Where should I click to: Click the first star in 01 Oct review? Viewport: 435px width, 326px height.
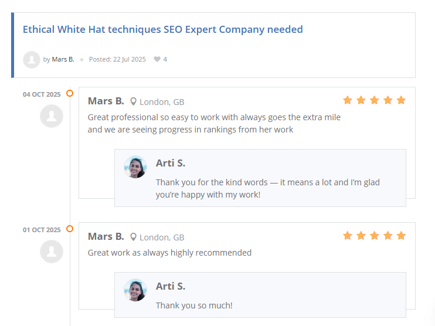[348, 236]
